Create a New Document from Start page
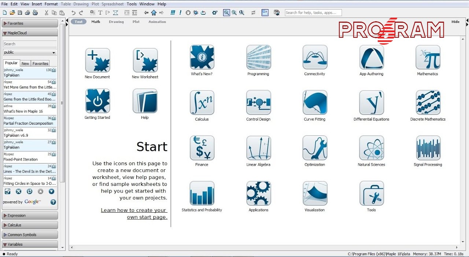The image size is (469, 257). [97, 60]
